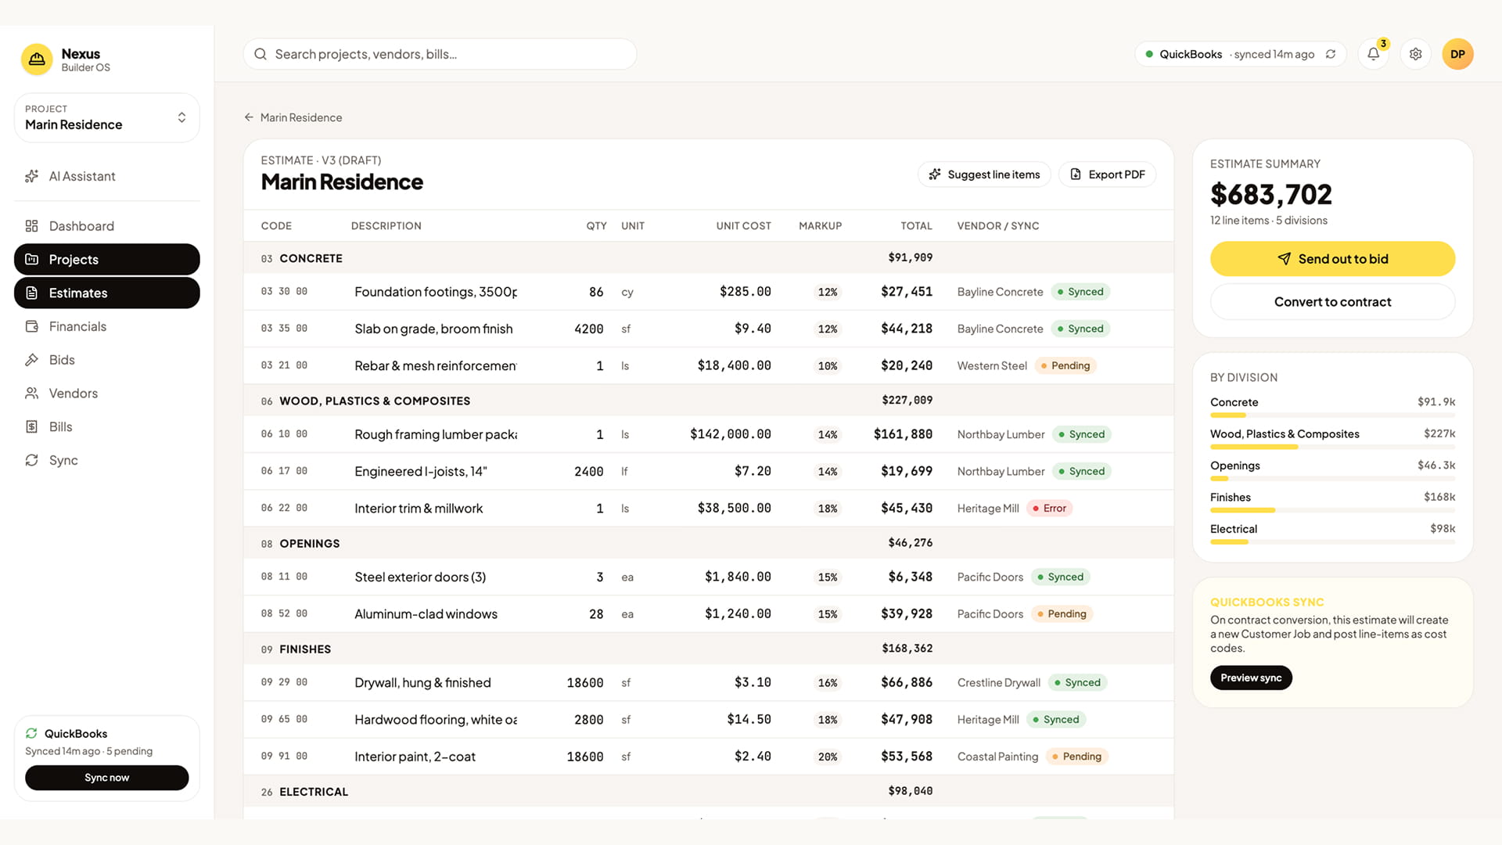Click the estimate total $683,702
The height and width of the screenshot is (845, 1502).
[1270, 194]
